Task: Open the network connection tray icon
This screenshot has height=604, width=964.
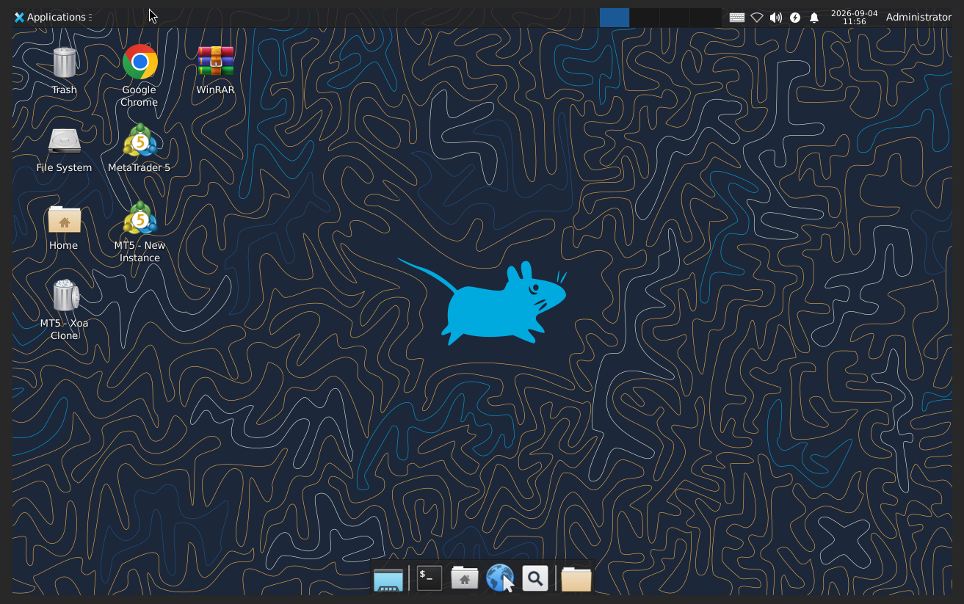Action: 757,18
